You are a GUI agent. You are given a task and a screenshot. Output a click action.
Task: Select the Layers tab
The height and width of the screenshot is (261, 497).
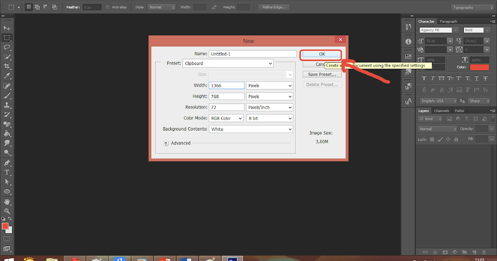423,111
